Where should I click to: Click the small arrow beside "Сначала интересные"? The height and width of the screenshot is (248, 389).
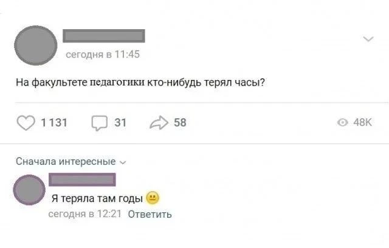(x=123, y=163)
